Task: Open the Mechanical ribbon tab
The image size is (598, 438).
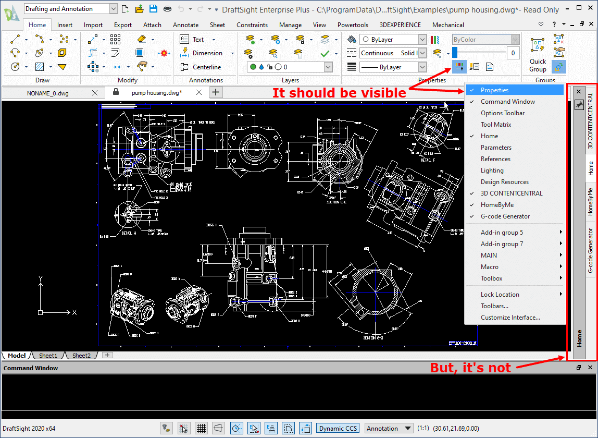Action: 448,25
